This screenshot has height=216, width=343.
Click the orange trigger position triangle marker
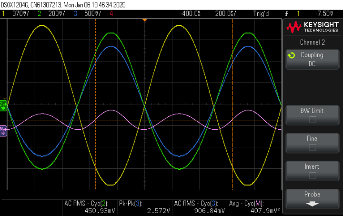click(x=145, y=20)
